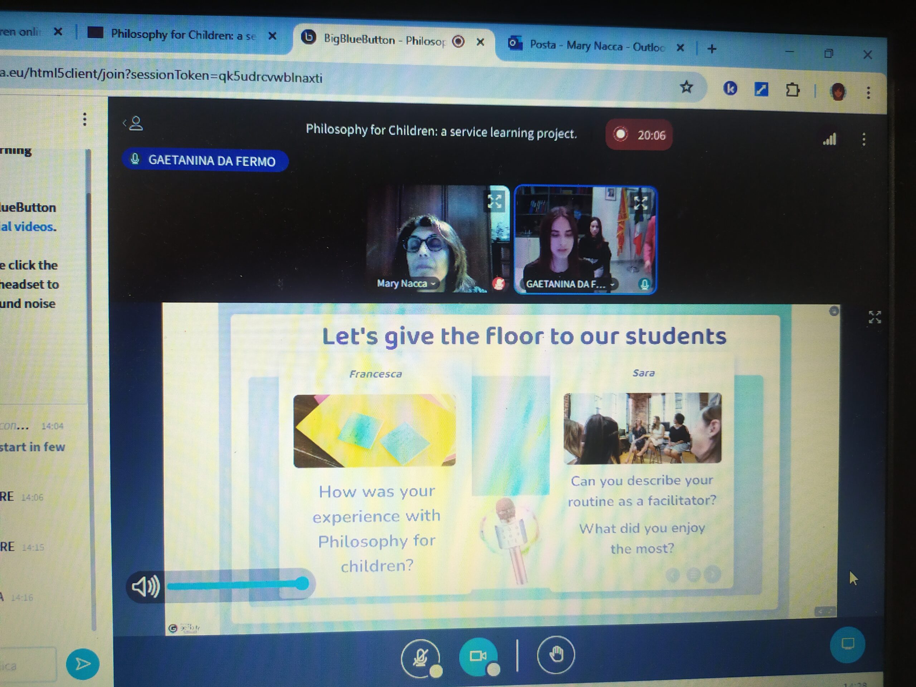Viewport: 916px width, 687px height.
Task: Close the leftmost 'ren onli' tab
Action: coord(58,31)
